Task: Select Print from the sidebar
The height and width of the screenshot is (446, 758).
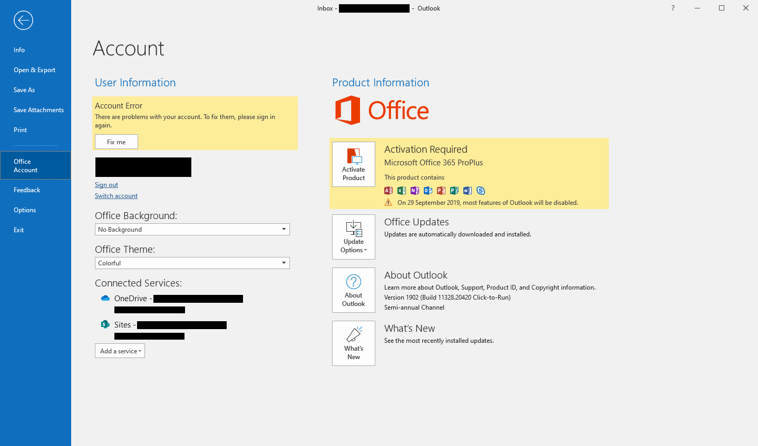Action: click(x=20, y=130)
